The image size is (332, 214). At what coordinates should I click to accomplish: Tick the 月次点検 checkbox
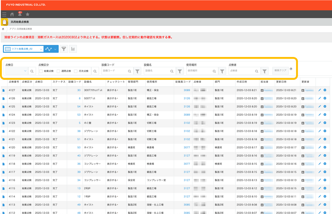pos(75,71)
